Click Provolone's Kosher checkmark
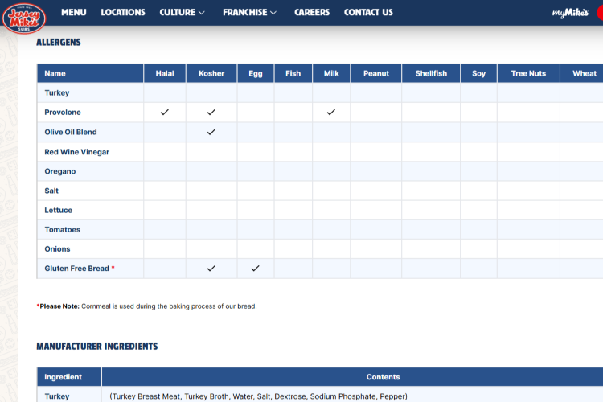 tap(211, 113)
